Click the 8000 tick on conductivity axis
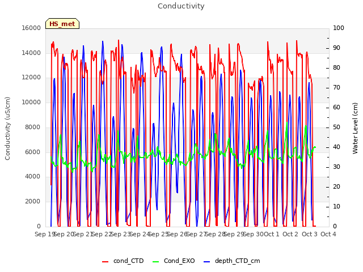Viewport: 363px width, 272px height. (33, 127)
